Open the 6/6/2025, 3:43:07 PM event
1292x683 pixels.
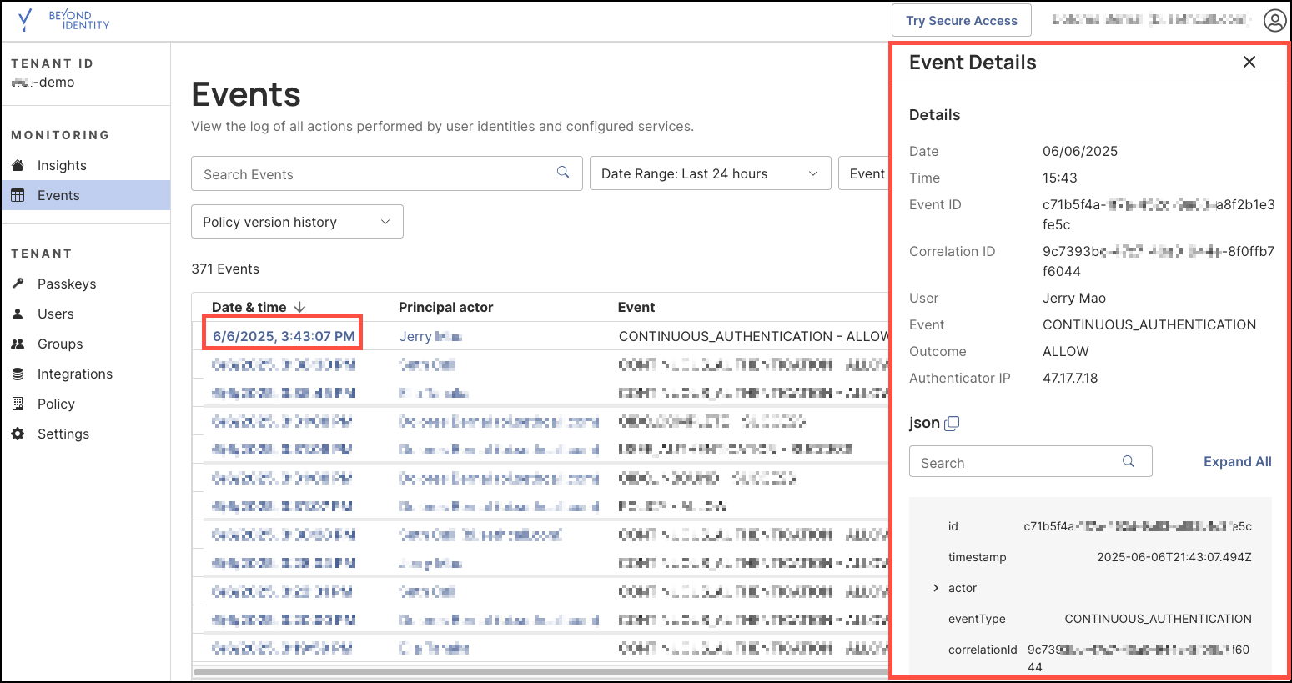coord(284,336)
